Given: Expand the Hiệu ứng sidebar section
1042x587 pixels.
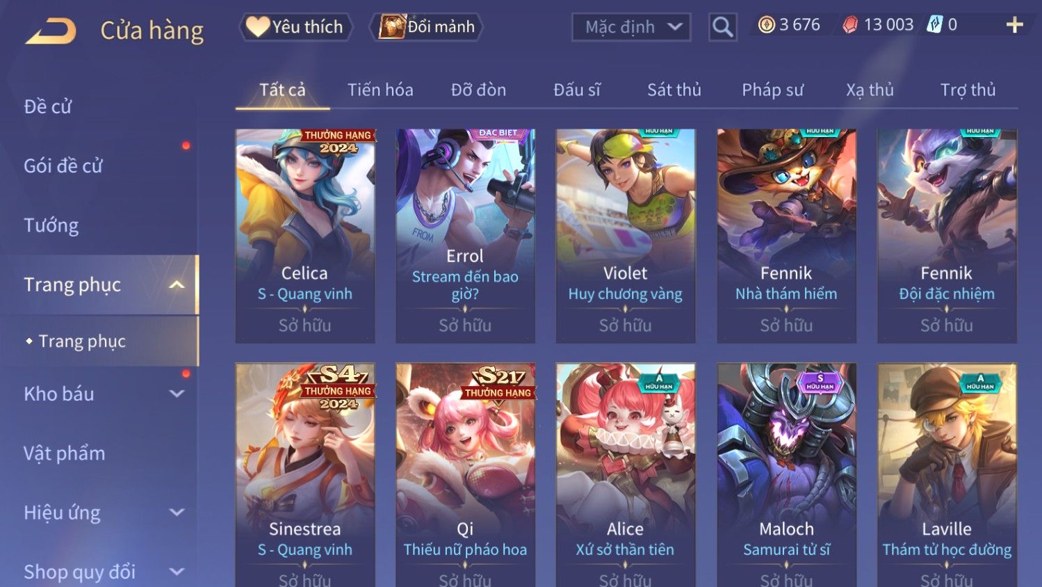Looking at the screenshot, I should tap(177, 513).
